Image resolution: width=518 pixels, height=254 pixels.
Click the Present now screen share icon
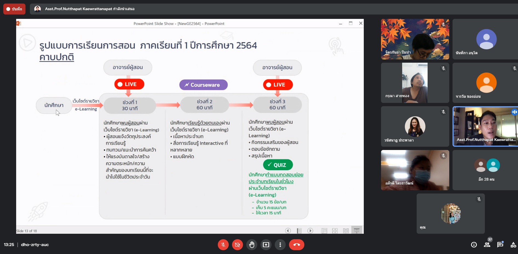pos(266,245)
